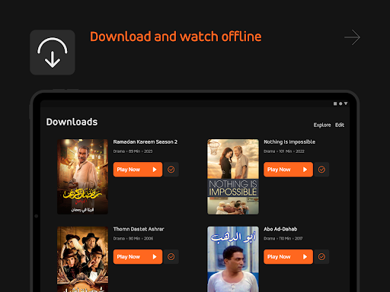Select the Abo Ad-Dahab poster image
This screenshot has height=292, width=390.
pyautogui.click(x=233, y=259)
